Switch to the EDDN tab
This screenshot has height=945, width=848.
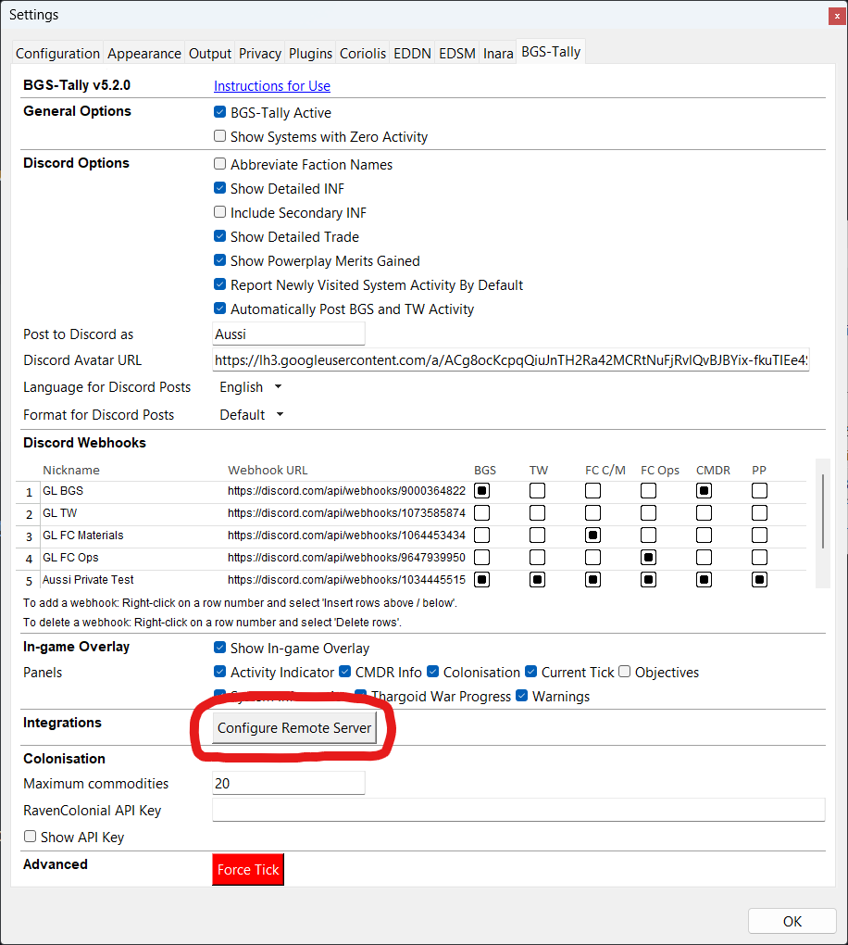coord(412,54)
